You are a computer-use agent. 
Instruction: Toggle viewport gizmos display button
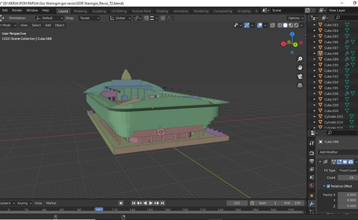coord(247,25)
